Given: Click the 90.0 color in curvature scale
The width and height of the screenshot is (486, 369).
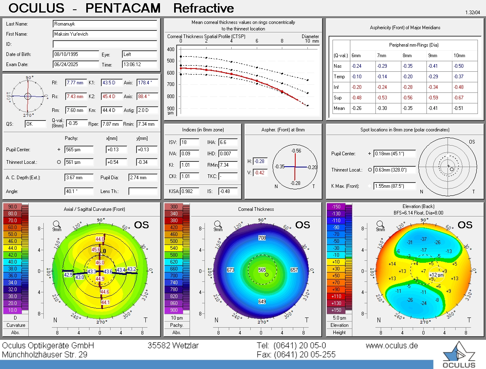Looking at the screenshot, I should coord(13,207).
